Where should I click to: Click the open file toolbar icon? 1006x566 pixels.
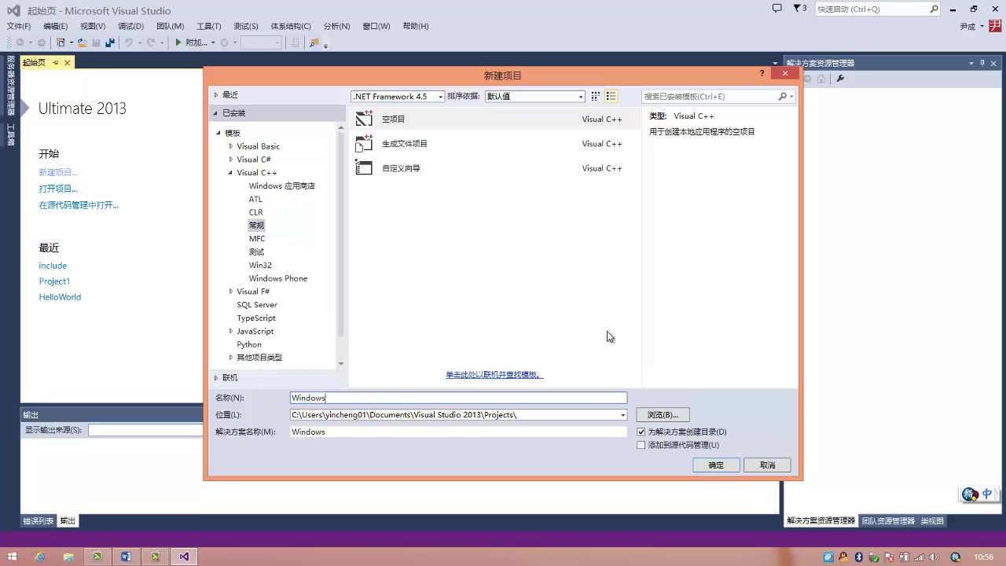pyautogui.click(x=82, y=42)
